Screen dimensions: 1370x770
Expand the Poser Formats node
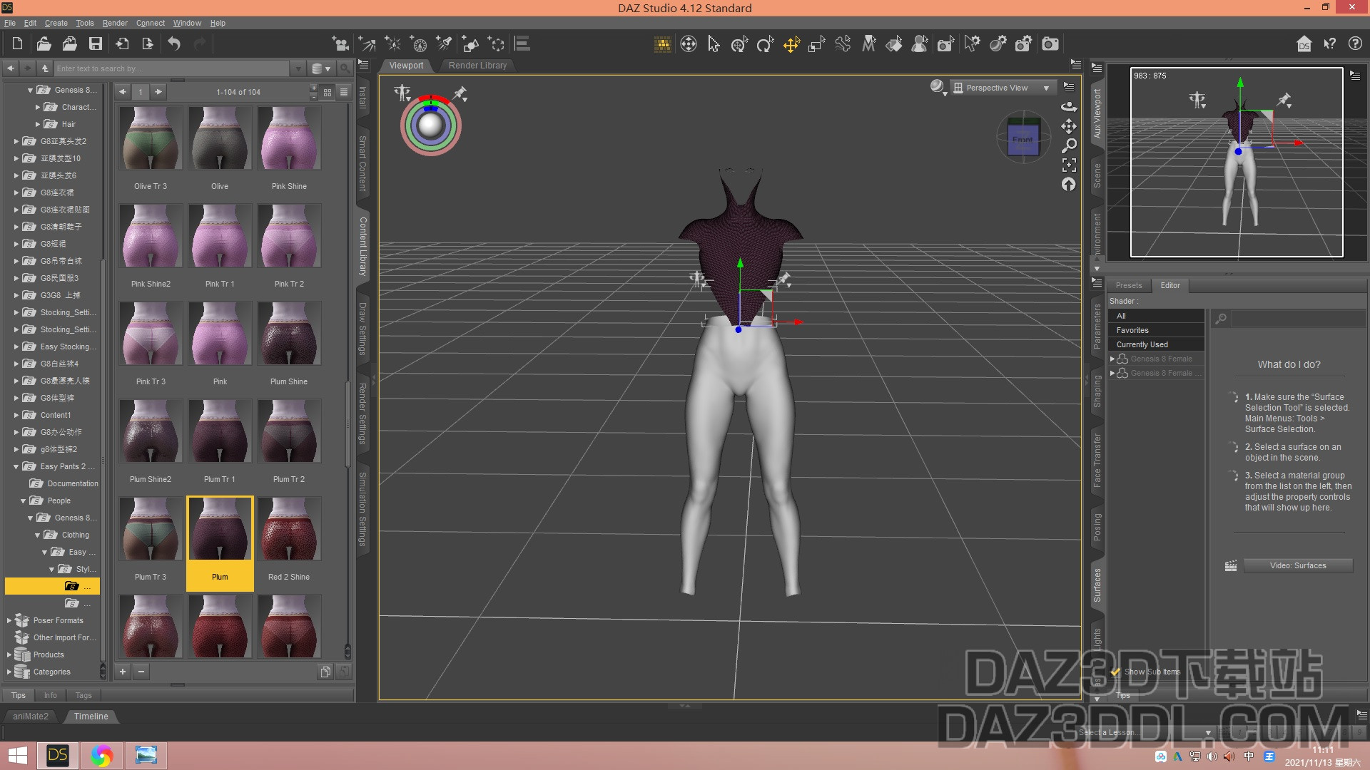coord(9,620)
